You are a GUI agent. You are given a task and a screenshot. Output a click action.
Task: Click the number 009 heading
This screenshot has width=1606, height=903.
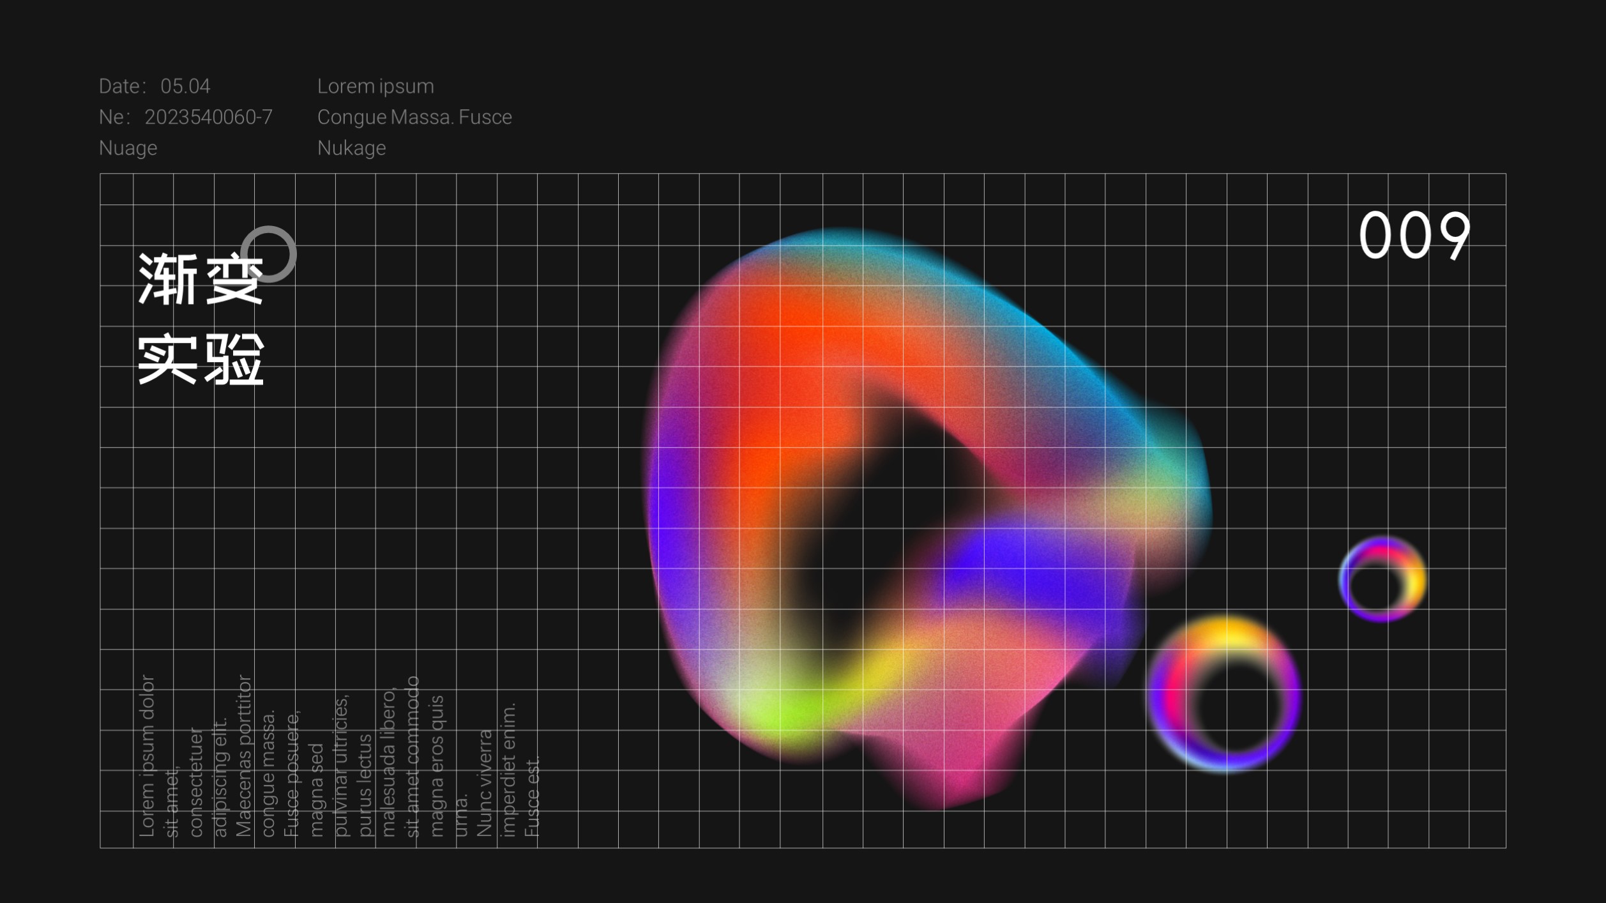click(1414, 236)
